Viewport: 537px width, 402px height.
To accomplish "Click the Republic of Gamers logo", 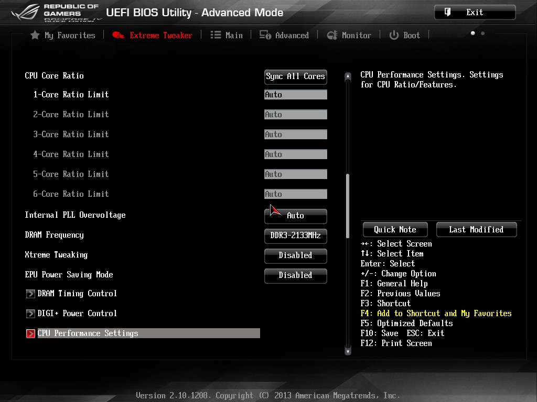I will coord(56,12).
